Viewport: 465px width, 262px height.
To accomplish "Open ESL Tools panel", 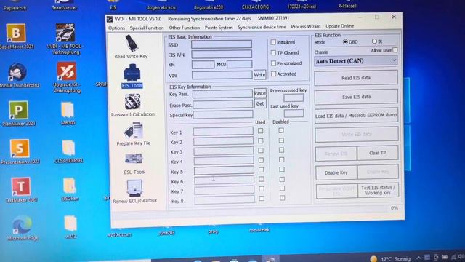I will [134, 163].
